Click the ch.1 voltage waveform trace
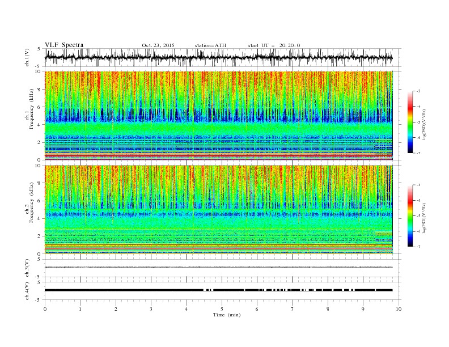 218,57
